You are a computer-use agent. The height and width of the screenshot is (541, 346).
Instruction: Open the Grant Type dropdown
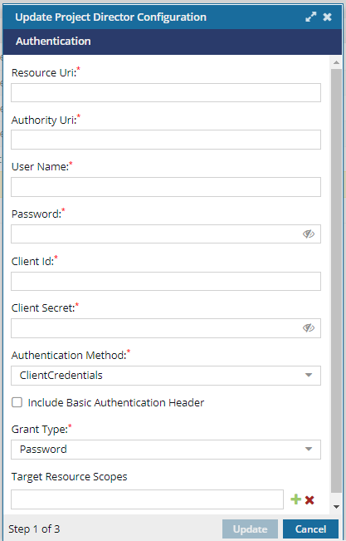166,450
